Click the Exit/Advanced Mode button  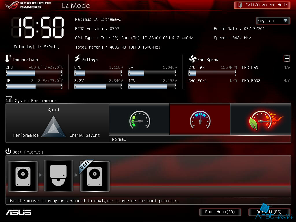click(x=262, y=5)
